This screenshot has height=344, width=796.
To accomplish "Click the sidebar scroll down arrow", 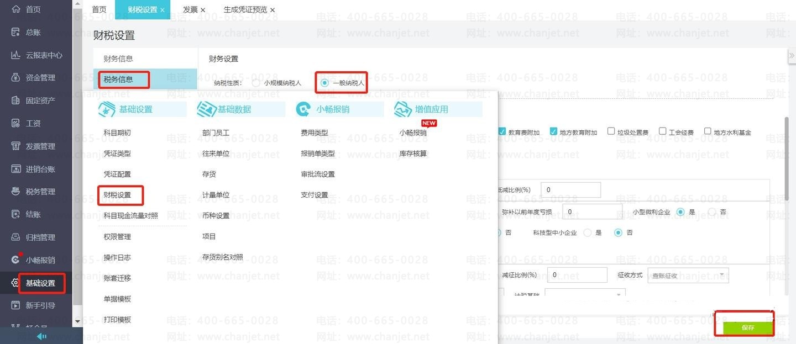I will 77,321.
